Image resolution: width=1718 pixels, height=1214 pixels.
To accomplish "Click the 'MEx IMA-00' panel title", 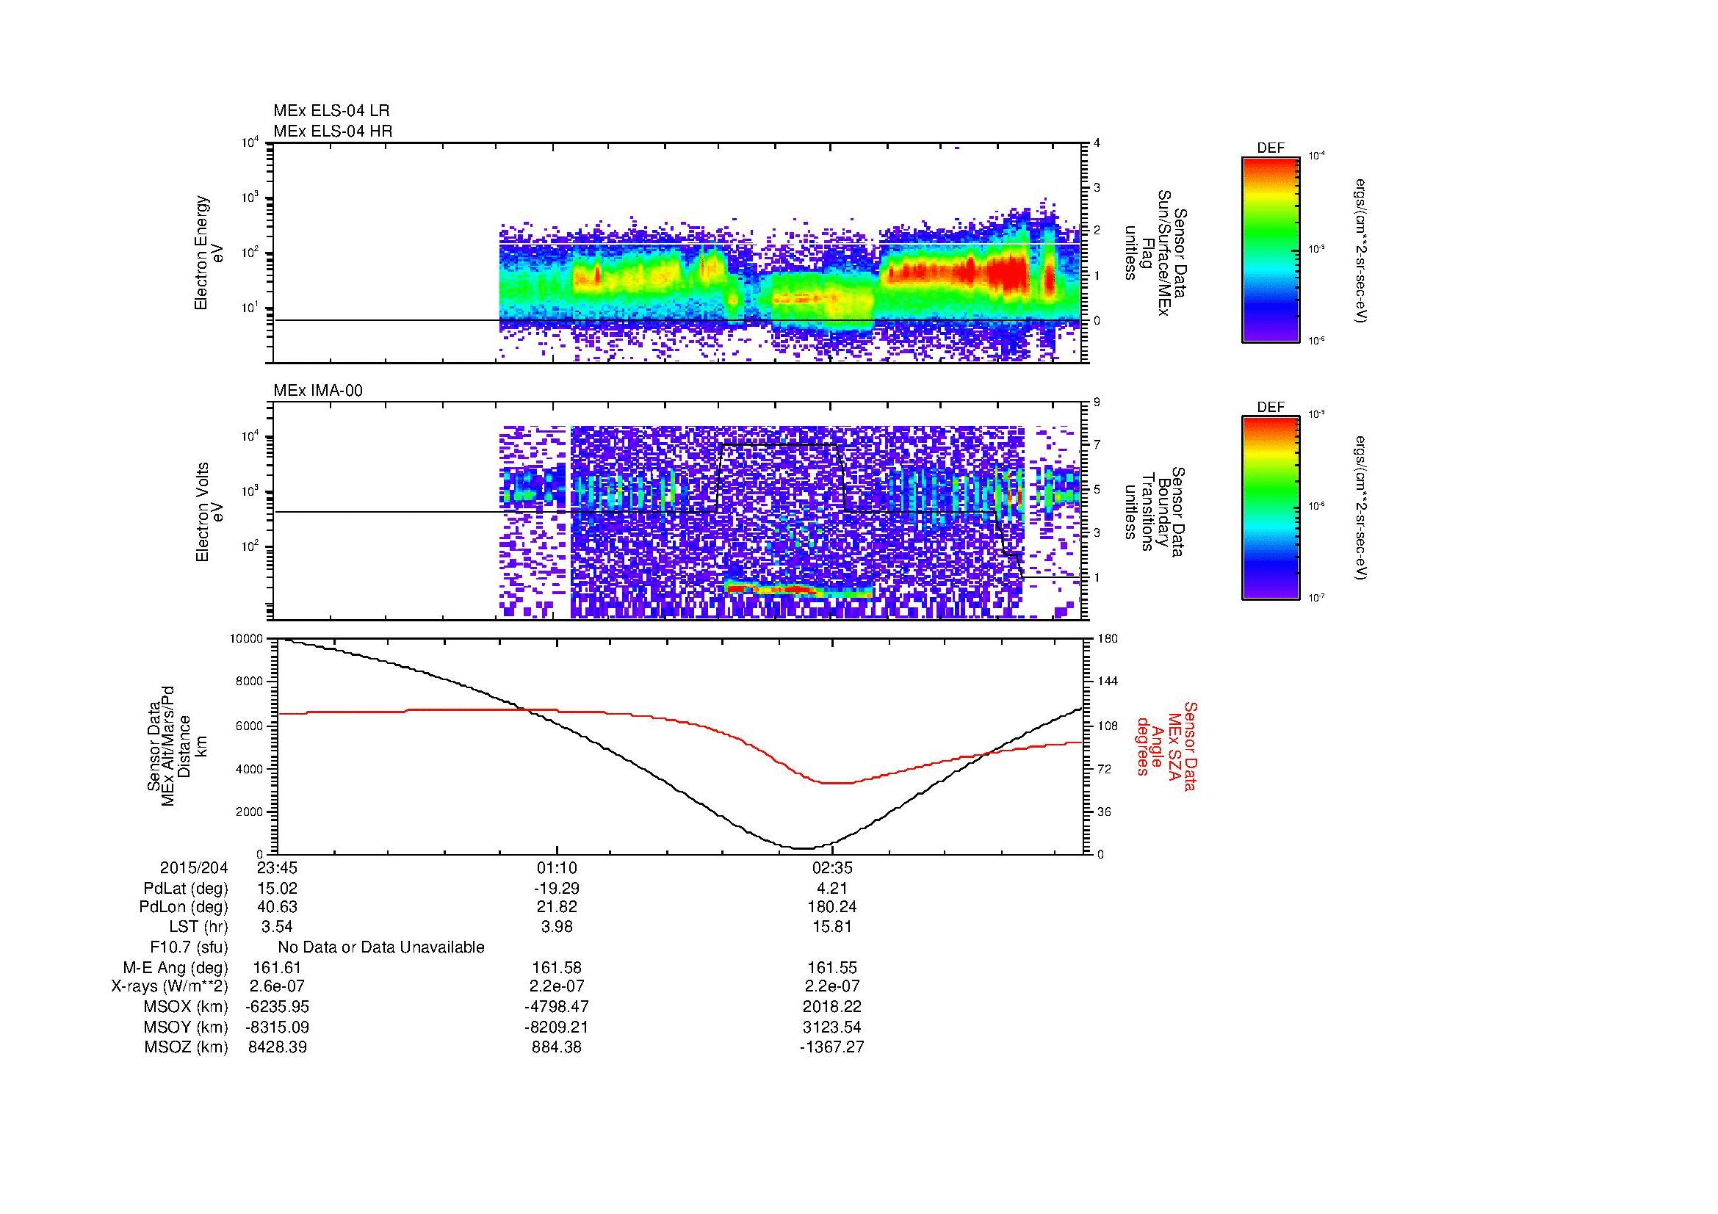I will [x=318, y=391].
